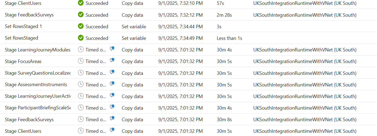Click the Set RowsStaged activity name
Image resolution: width=377 pixels, height=136 pixels.
(x=21, y=38)
